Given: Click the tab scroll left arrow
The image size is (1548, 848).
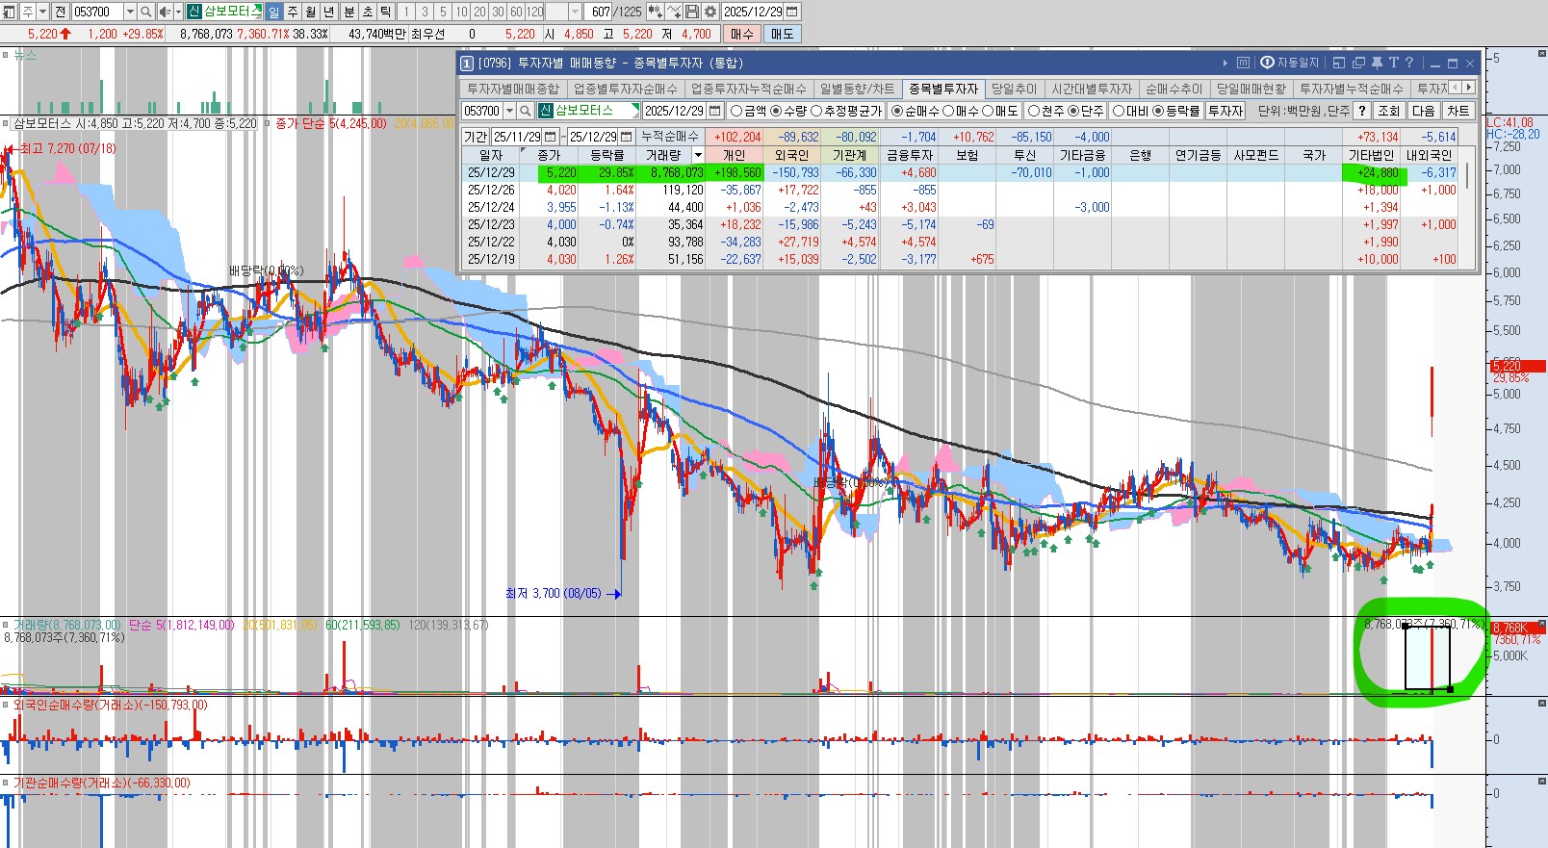Looking at the screenshot, I should [x=1455, y=88].
